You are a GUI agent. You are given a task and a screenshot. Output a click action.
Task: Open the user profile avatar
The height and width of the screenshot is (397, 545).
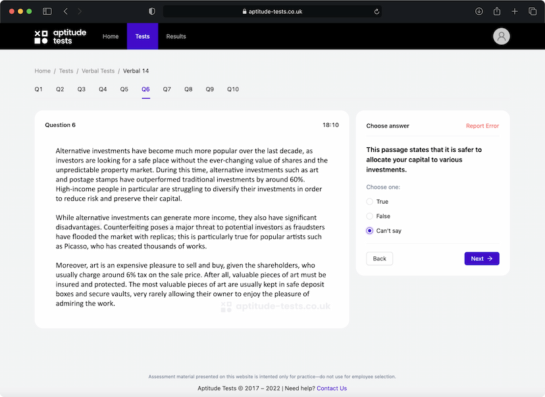502,37
